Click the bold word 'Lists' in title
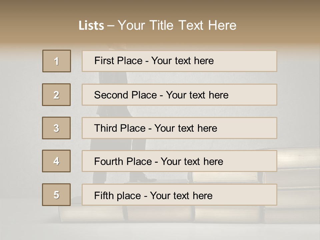 click(x=91, y=26)
